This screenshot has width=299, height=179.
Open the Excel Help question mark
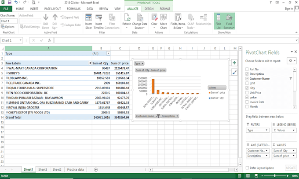[270, 2]
